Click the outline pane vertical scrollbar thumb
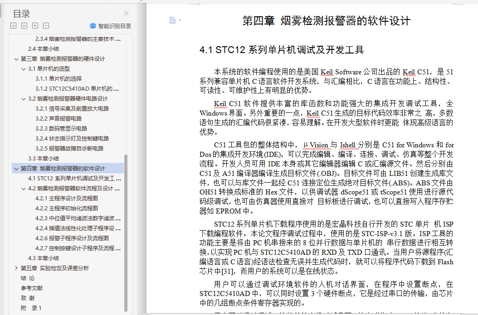The image size is (478, 315). pyautogui.click(x=126, y=233)
